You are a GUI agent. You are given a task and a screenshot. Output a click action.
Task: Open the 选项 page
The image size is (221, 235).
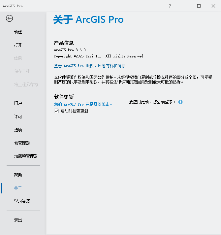coord(18,130)
